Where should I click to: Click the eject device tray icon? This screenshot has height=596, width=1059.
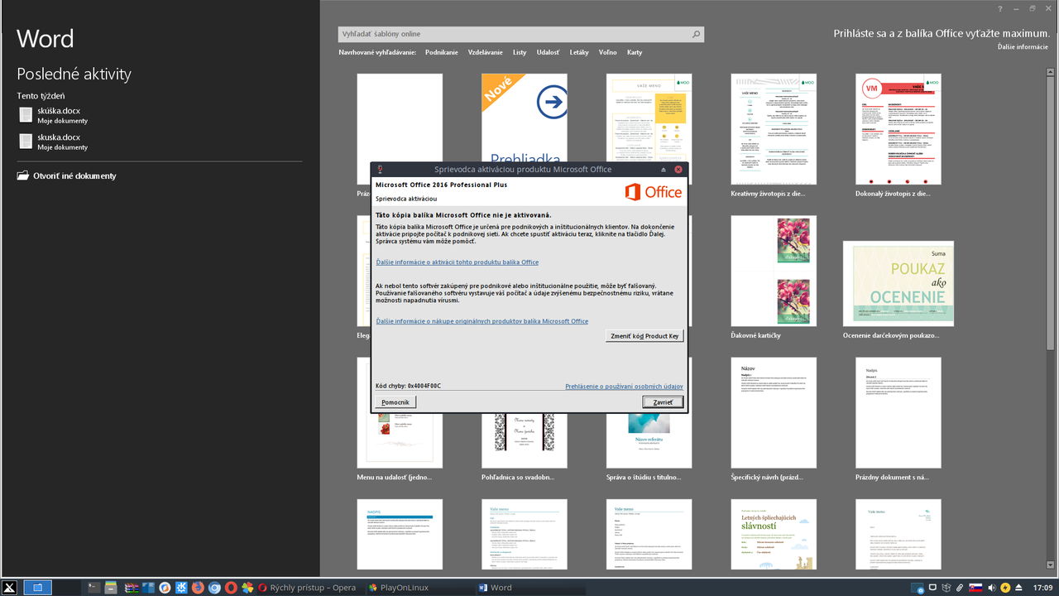click(x=1018, y=588)
